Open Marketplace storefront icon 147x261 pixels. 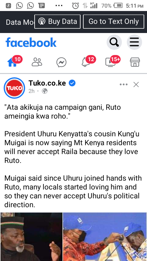pos(135,62)
